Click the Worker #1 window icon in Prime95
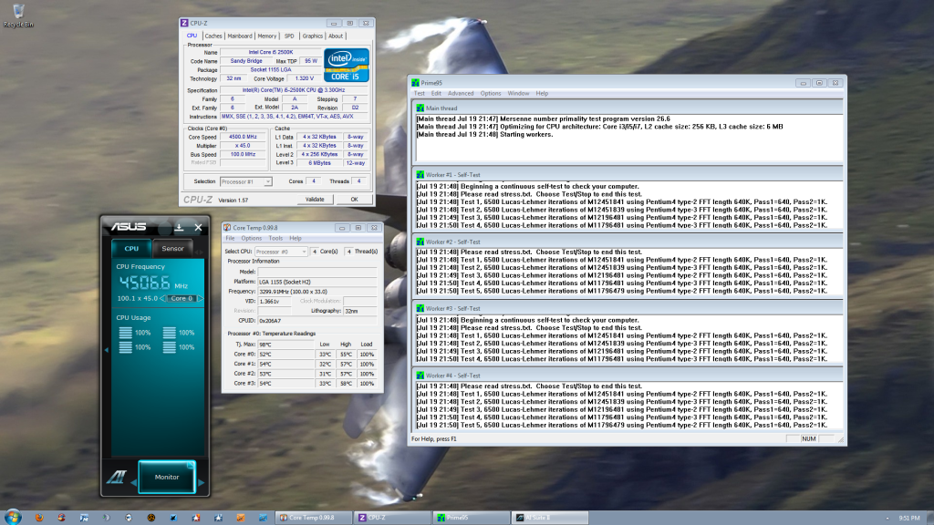This screenshot has width=934, height=525. click(419, 174)
